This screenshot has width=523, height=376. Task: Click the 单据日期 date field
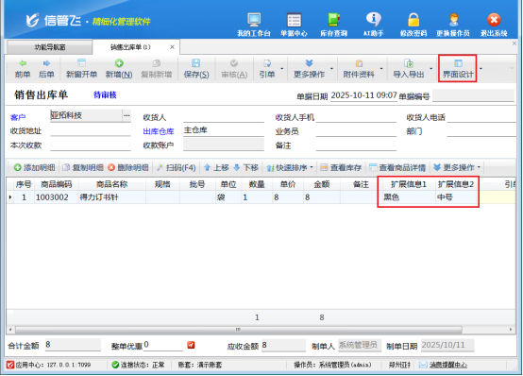(x=363, y=95)
